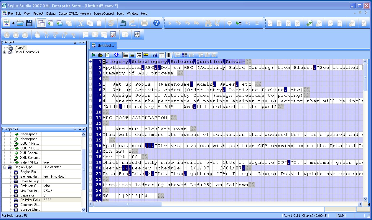
Task: Collapse the Region Type property group
Action: tap(4, 167)
